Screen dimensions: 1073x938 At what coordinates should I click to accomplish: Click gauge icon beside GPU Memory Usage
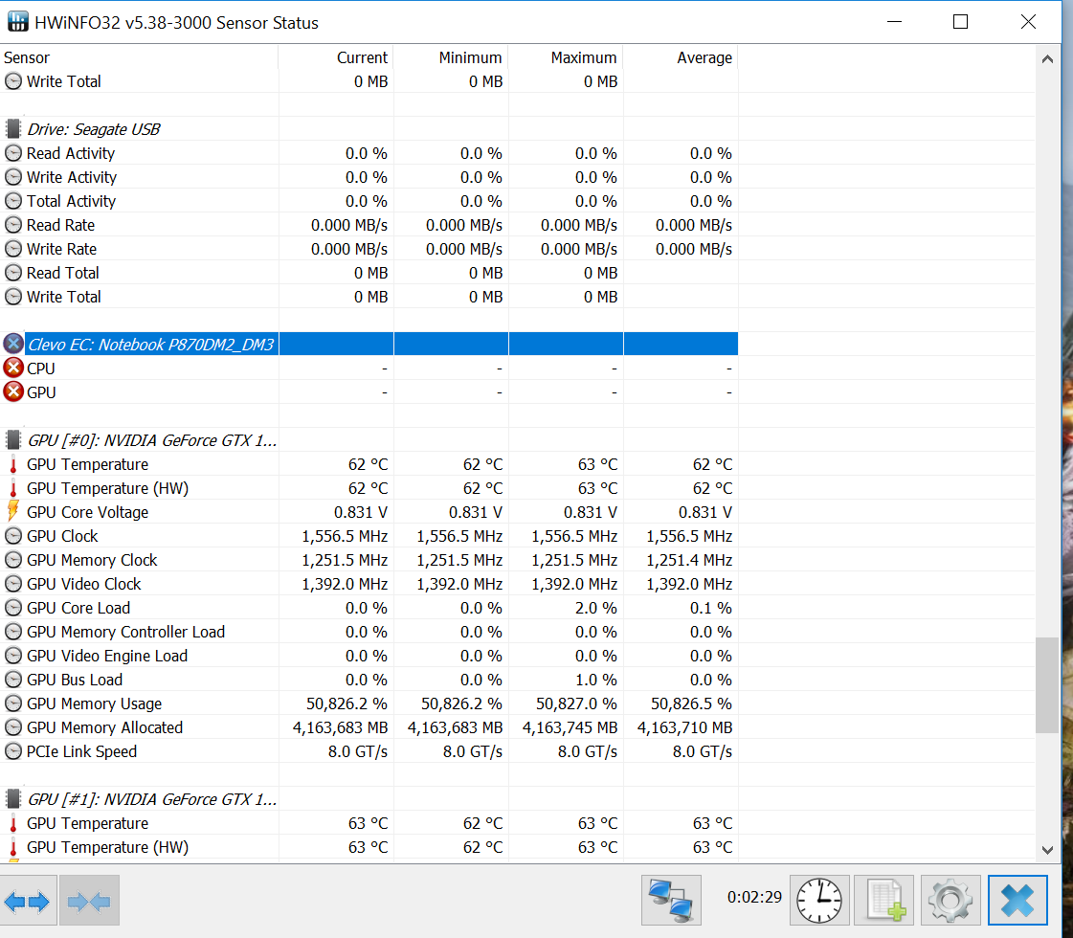[13, 703]
